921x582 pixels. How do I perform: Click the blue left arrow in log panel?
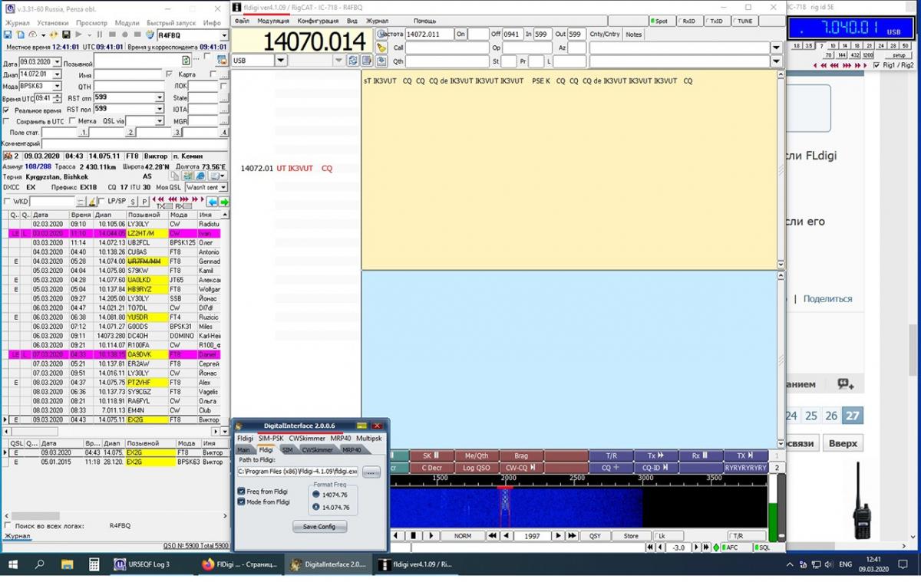click(x=213, y=202)
